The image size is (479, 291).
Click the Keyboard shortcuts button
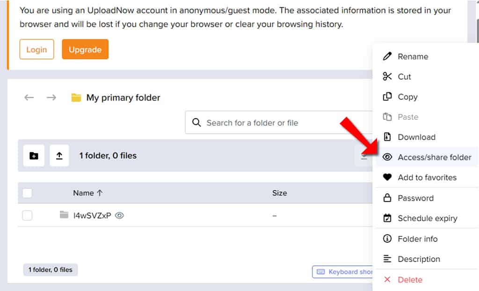coord(343,272)
